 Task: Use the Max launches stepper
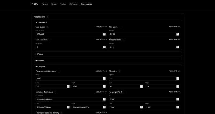point(104,47)
